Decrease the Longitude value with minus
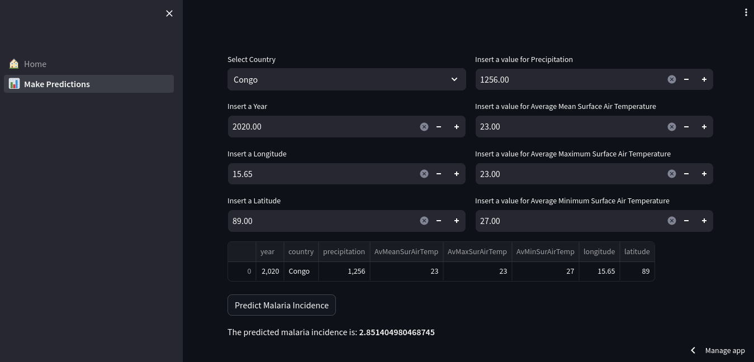Screen dimensions: 754x362 click(439, 174)
